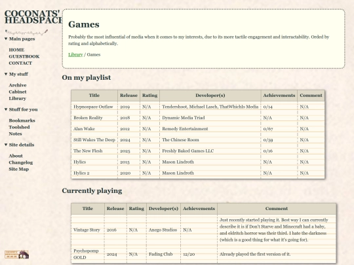Click the Anego Studios developer cell
The width and height of the screenshot is (354, 265).
[x=163, y=230]
